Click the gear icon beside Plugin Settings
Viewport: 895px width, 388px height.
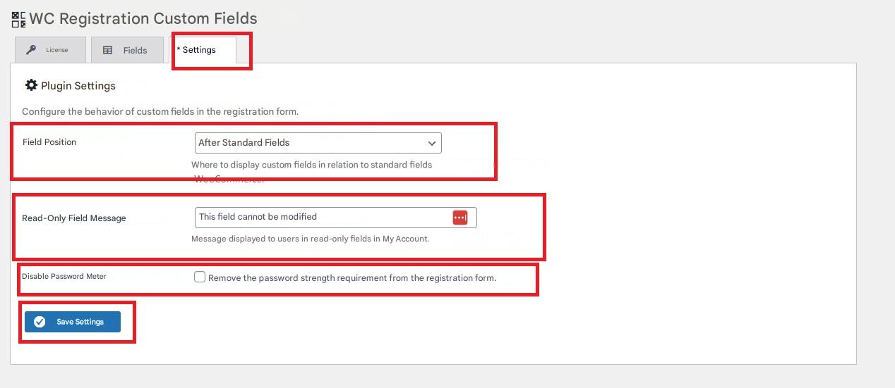pos(31,85)
